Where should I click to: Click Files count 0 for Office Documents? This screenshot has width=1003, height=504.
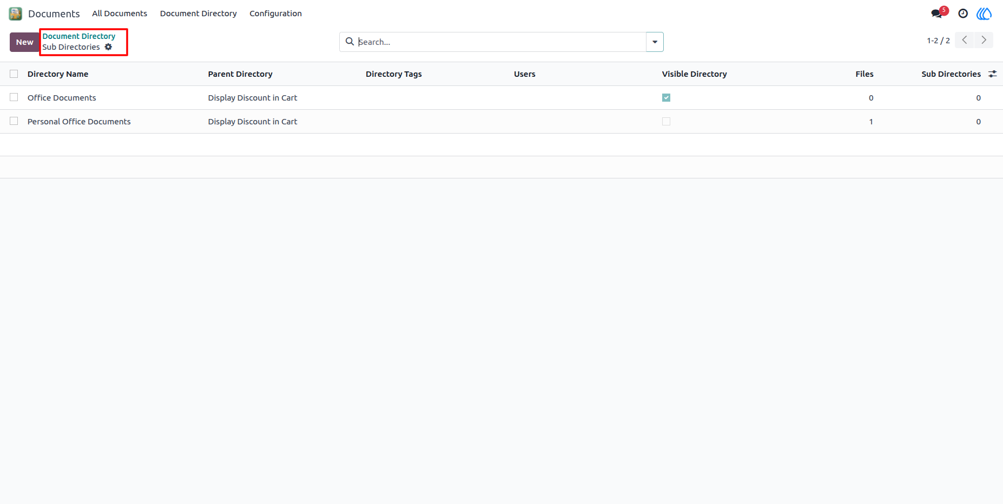pos(871,98)
